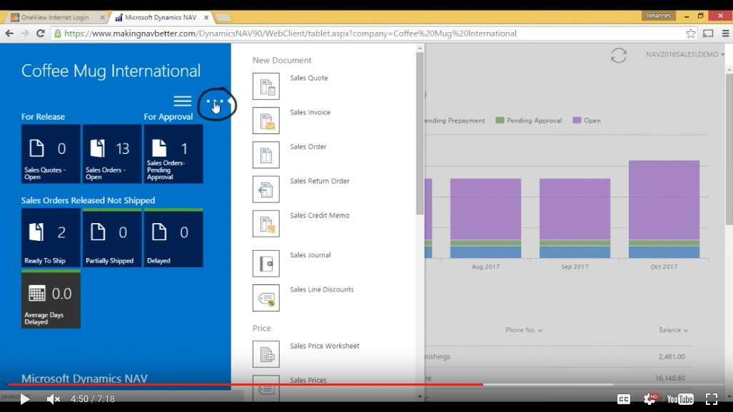Expand the NAV2016SALES\DEMO user dropdown

tap(685, 54)
